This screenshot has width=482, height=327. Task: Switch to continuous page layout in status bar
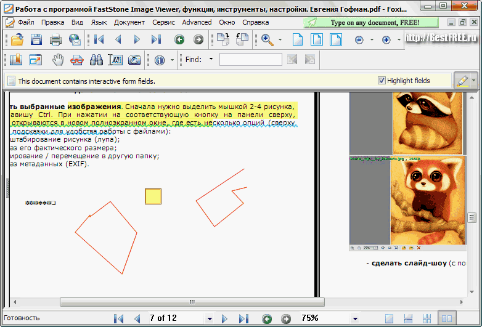point(408,319)
